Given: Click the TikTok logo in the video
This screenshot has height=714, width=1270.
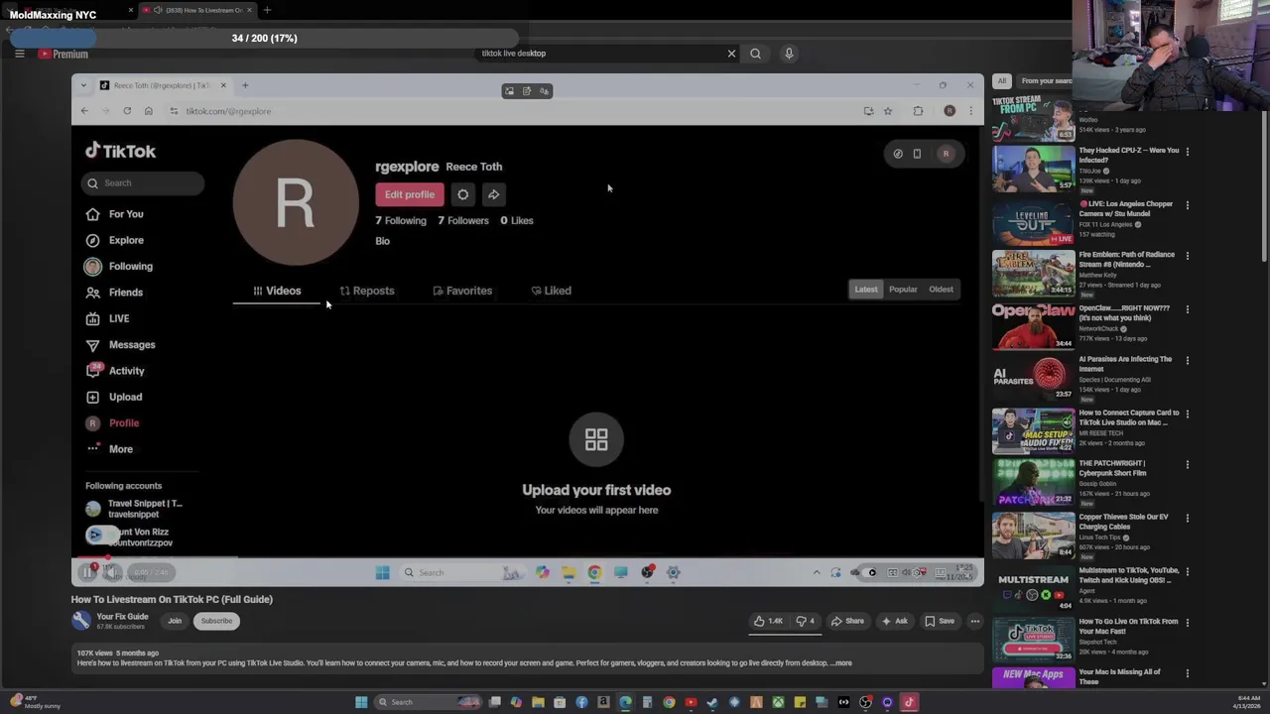Looking at the screenshot, I should (120, 151).
